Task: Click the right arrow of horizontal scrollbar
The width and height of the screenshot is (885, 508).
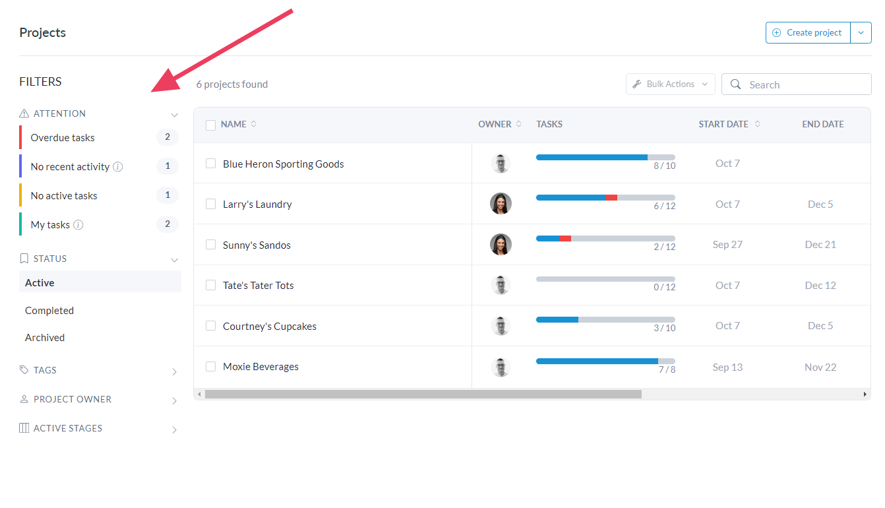Action: pyautogui.click(x=865, y=394)
